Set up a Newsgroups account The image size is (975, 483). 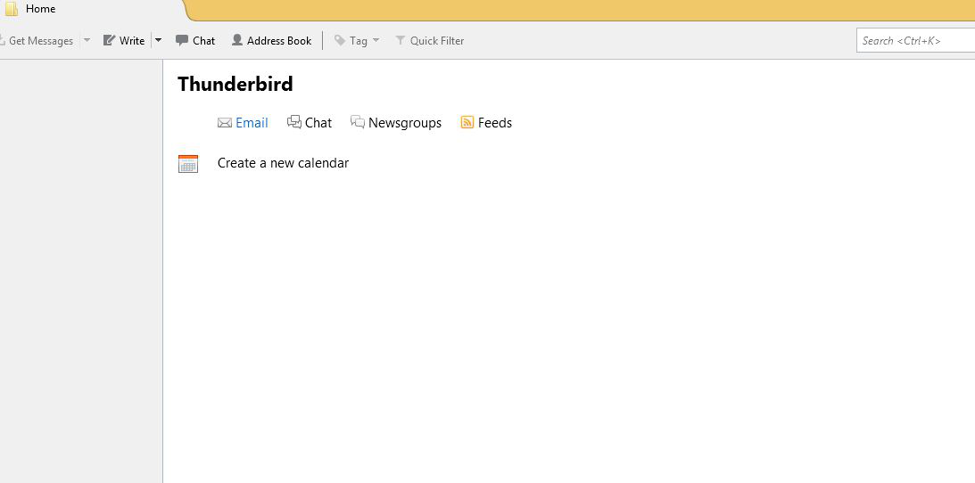[x=405, y=124]
